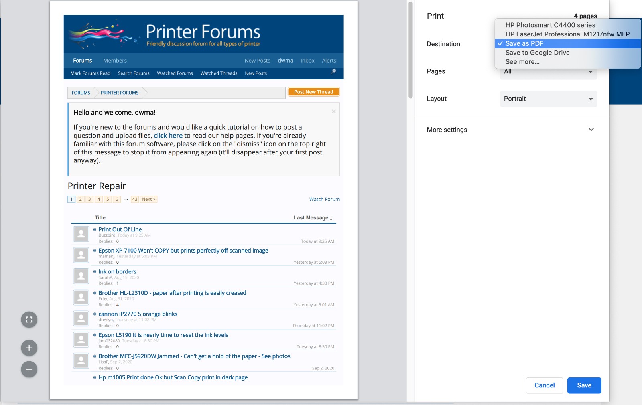Go to page 2 of threads
642x405 pixels.
pyautogui.click(x=80, y=199)
